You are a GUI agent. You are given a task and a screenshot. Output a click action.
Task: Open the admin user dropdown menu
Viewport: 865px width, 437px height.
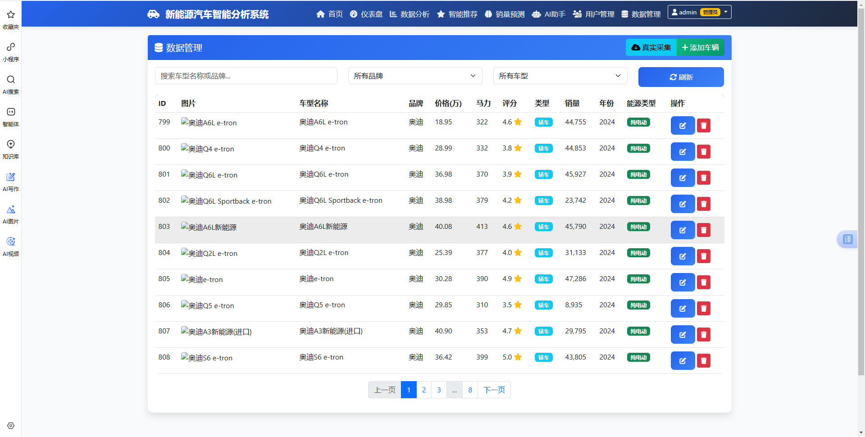[x=699, y=12]
